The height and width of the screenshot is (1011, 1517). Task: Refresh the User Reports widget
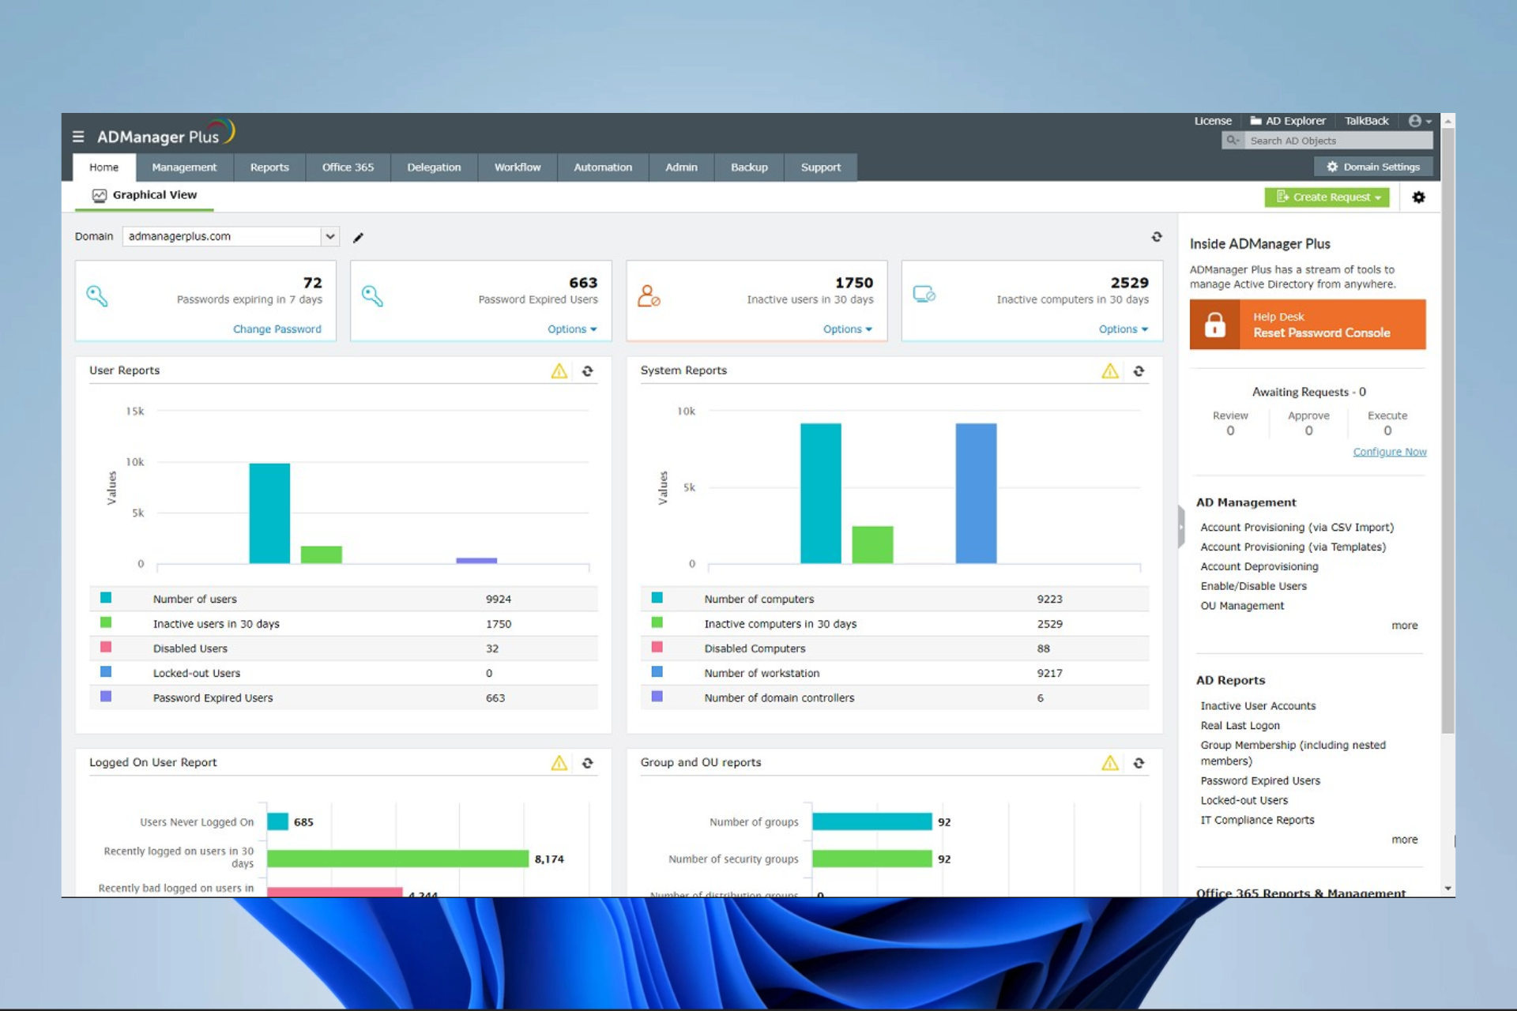(x=588, y=371)
